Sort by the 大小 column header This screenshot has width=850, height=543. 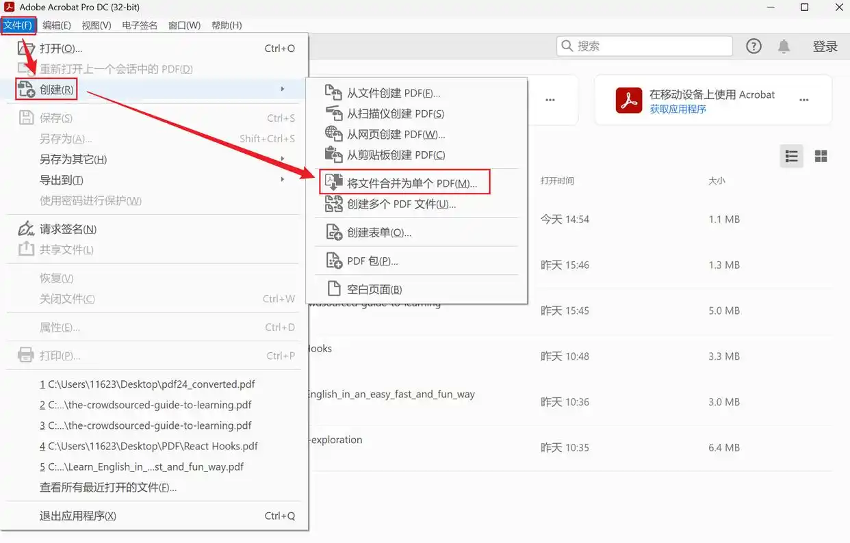point(717,181)
